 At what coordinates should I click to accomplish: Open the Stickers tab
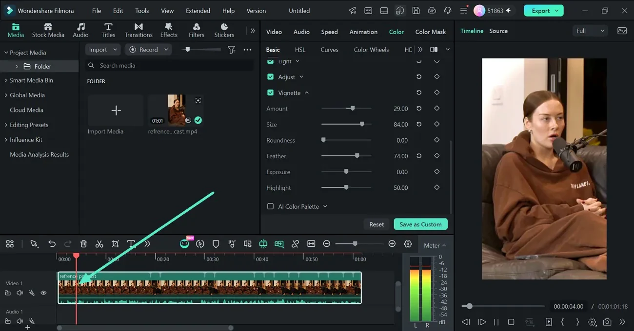[x=224, y=30]
